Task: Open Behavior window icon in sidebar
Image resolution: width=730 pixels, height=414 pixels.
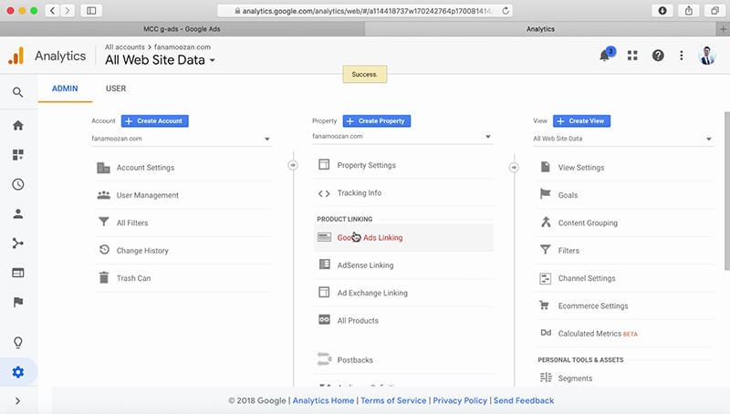Action: pos(17,273)
